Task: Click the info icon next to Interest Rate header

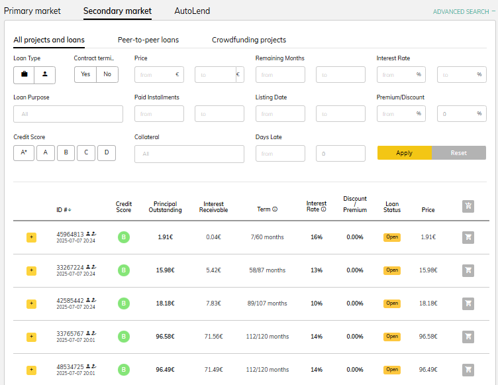Action: point(324,209)
